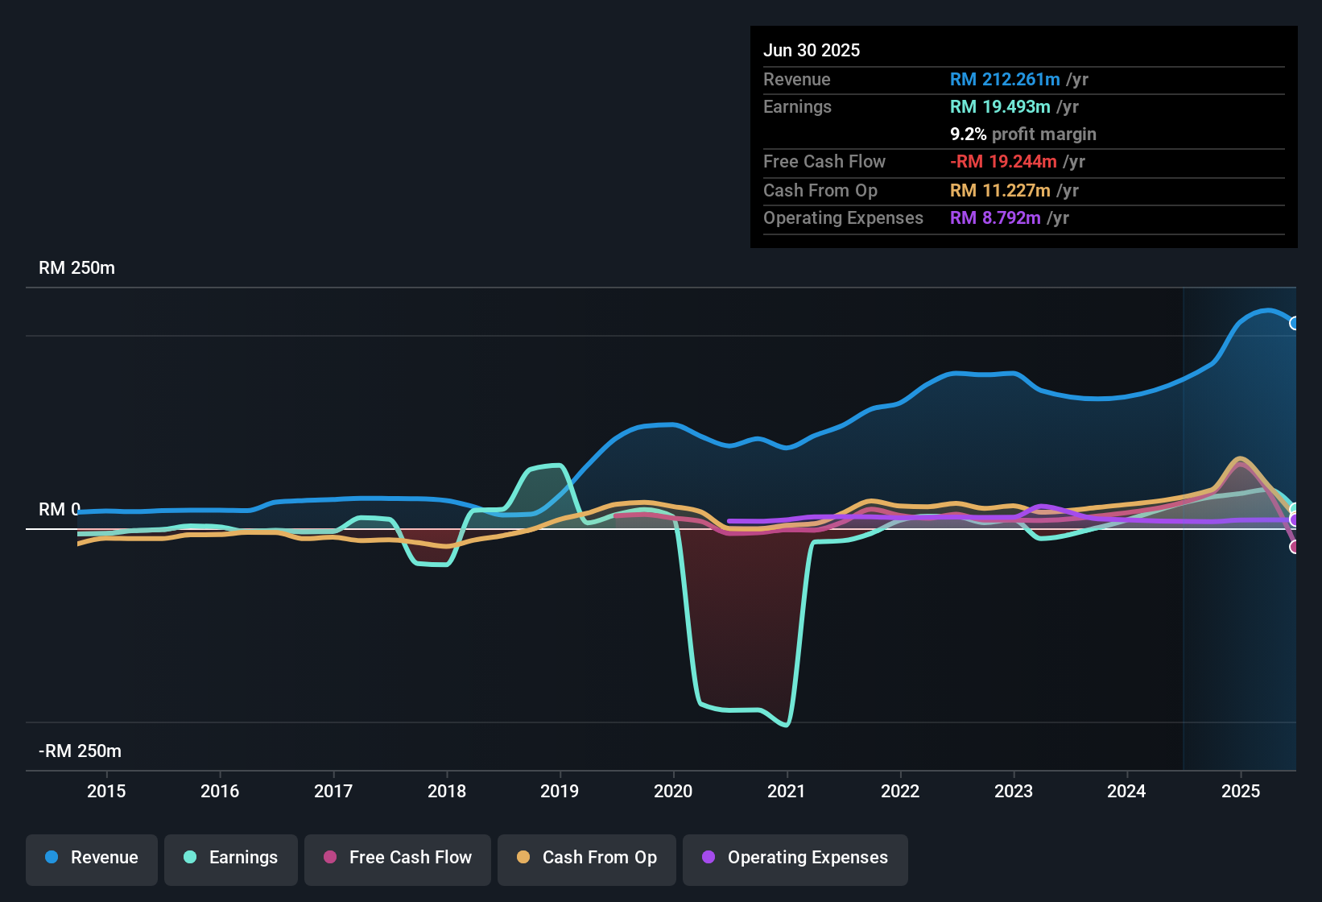Click the Revenue legend dot icon
This screenshot has width=1322, height=902.
pyautogui.click(x=51, y=858)
